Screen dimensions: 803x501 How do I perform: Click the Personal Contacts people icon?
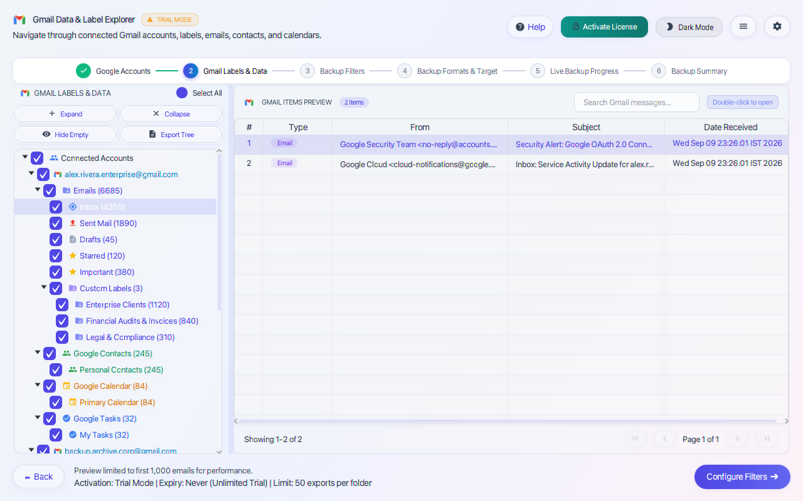[72, 369]
